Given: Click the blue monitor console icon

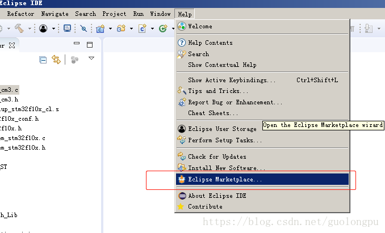Looking at the screenshot, I should (x=67, y=28).
